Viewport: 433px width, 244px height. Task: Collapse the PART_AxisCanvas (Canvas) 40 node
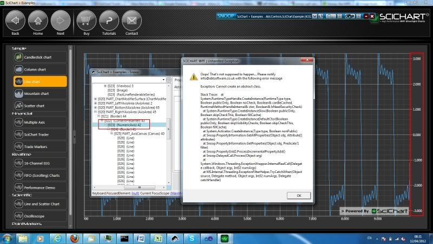coord(111,133)
